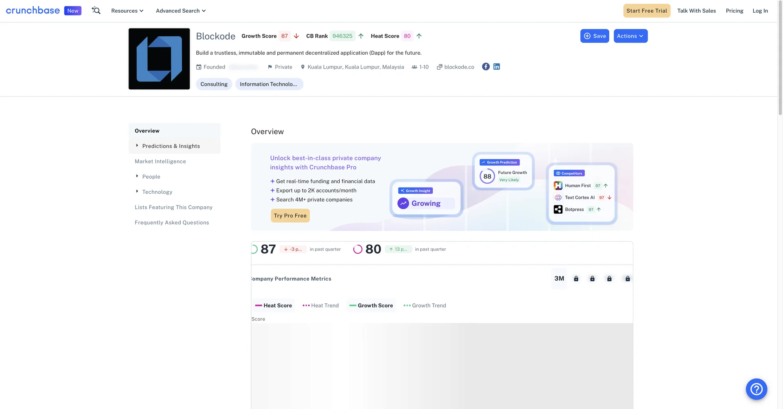
Task: Open Blockode's LinkedIn page icon
Action: coord(497,66)
